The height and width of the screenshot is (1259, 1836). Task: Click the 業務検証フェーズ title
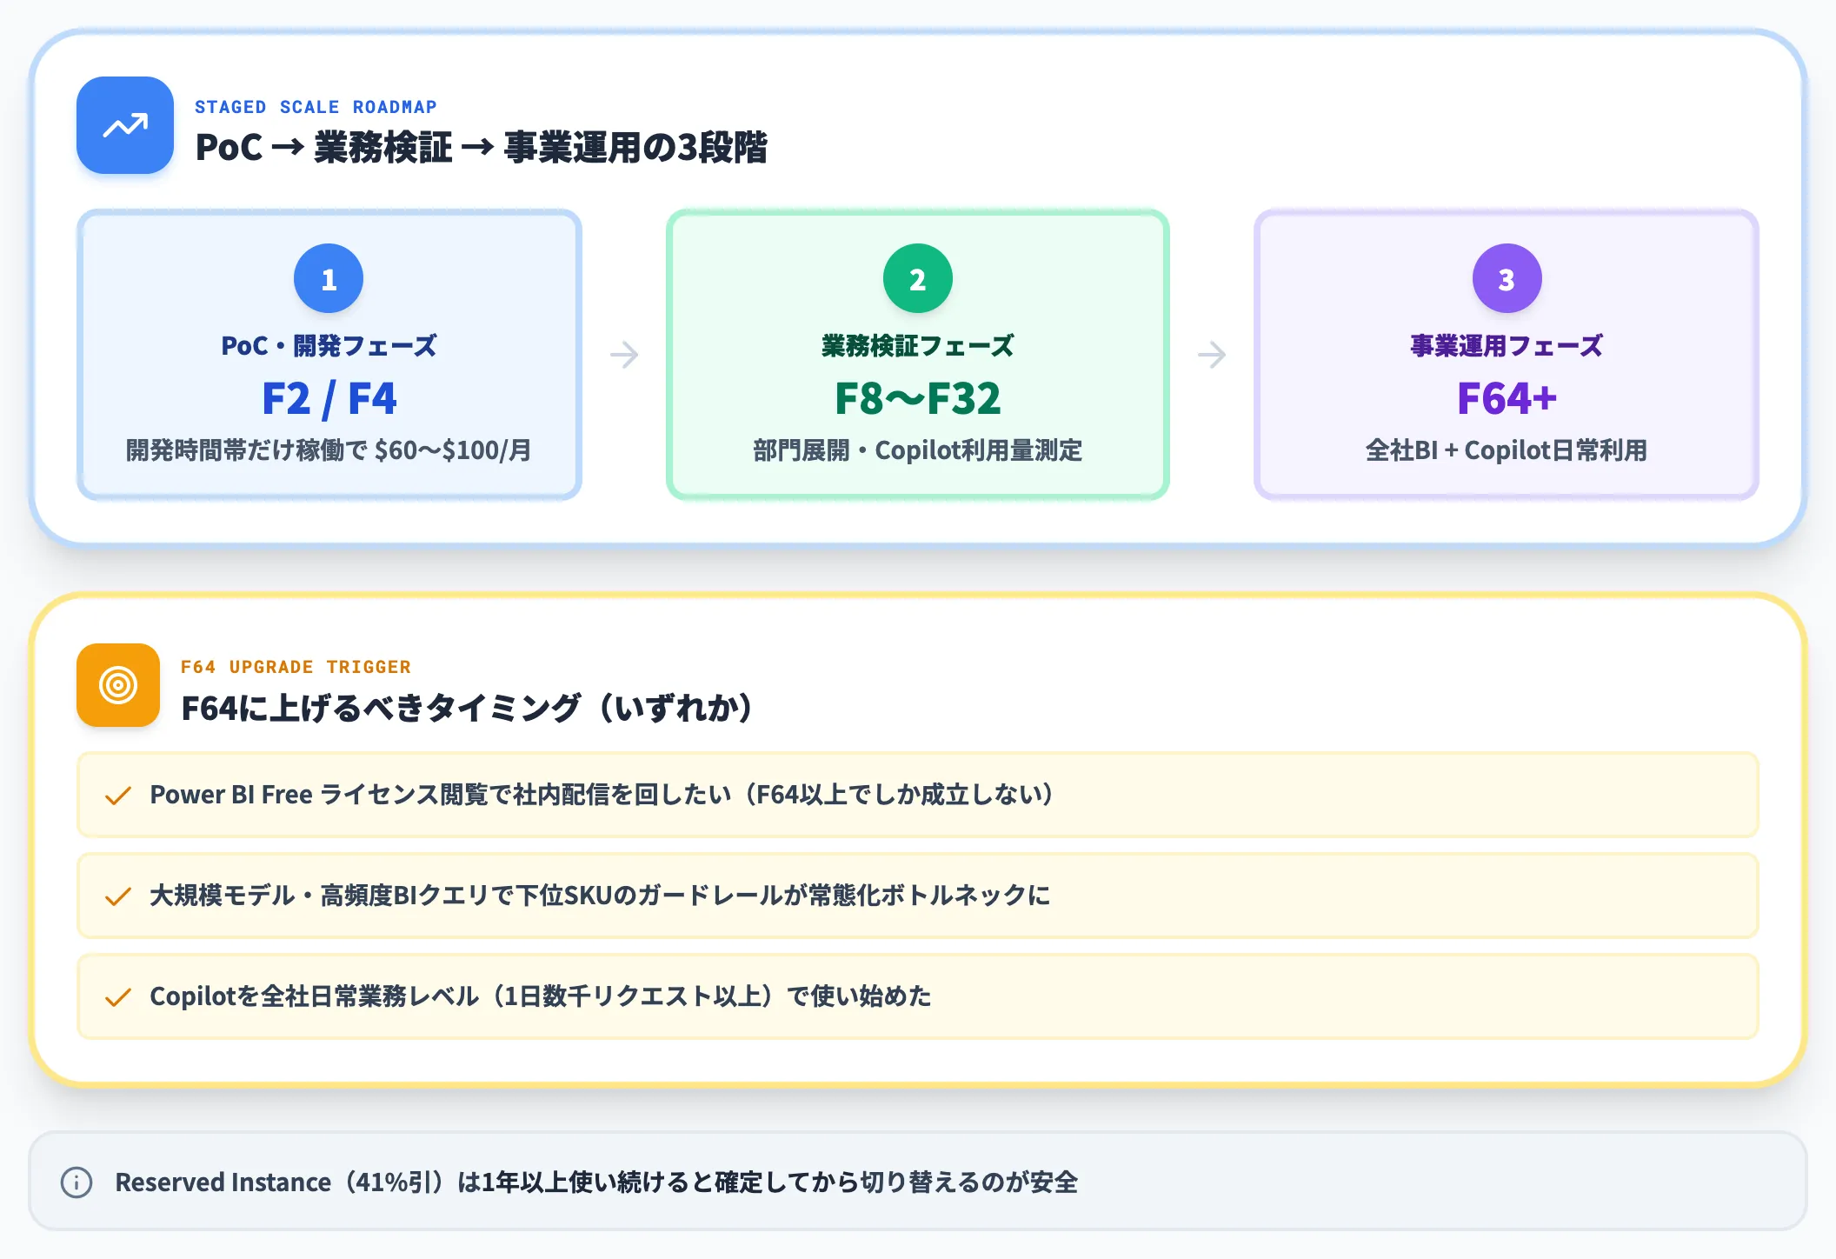(918, 345)
